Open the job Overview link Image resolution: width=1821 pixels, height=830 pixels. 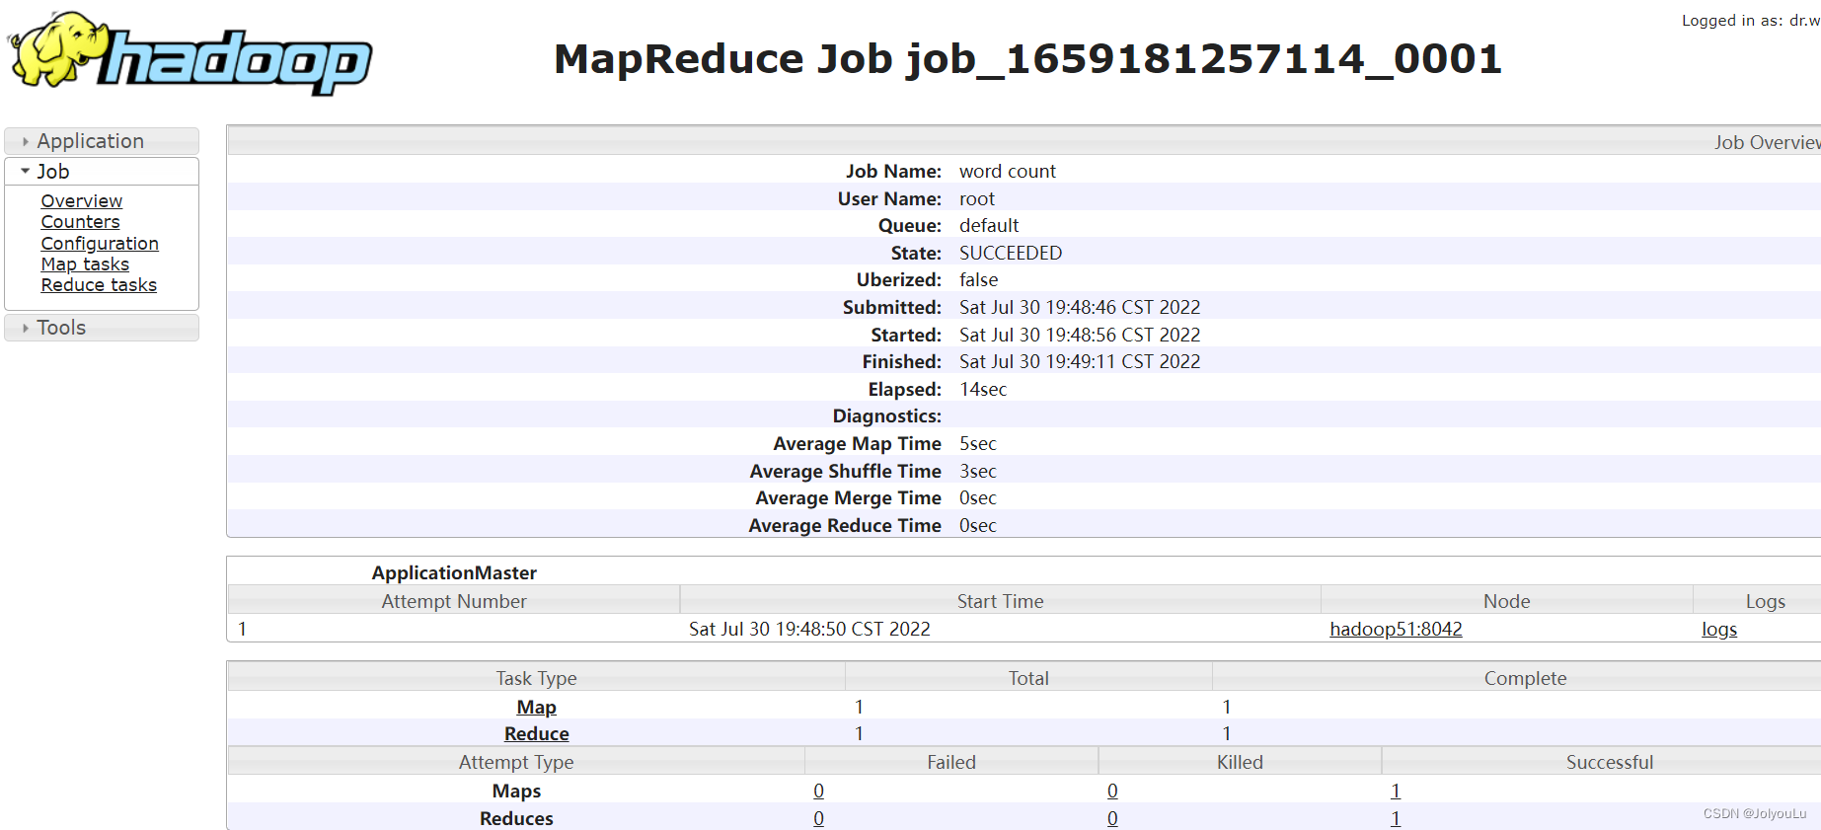click(x=81, y=201)
